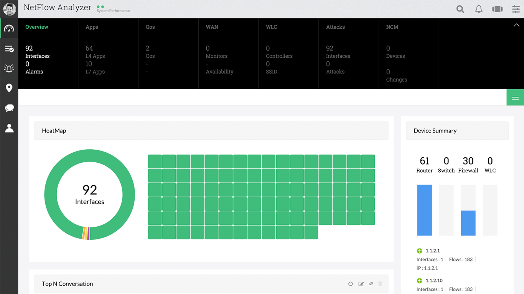Click the Top N Conversation panel title

(x=68, y=284)
